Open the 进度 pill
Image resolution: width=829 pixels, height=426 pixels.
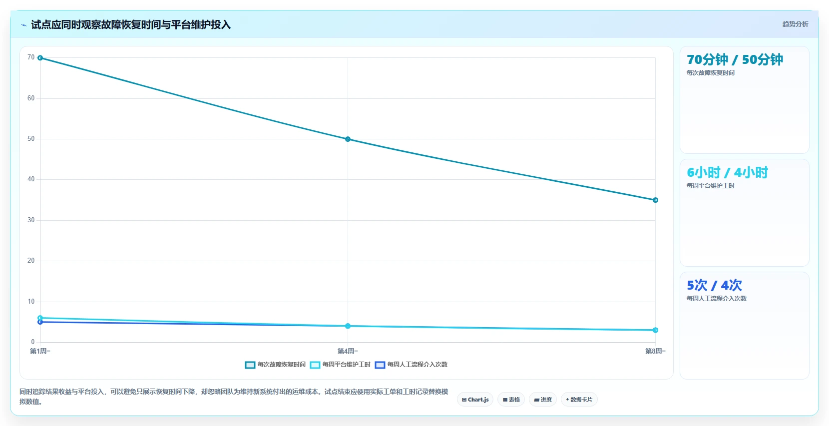click(543, 400)
